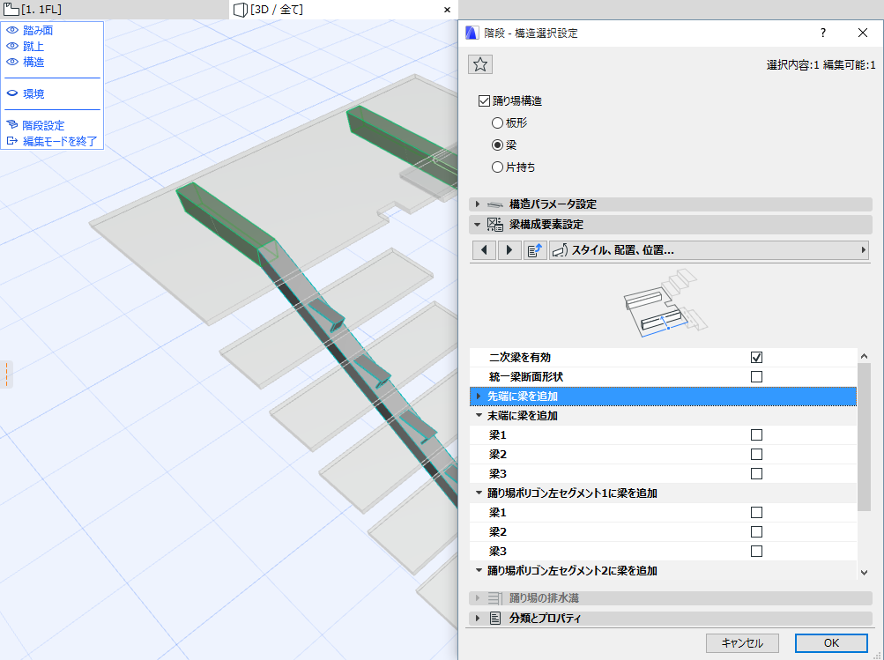Close the 3D / 全て tab

[447, 10]
